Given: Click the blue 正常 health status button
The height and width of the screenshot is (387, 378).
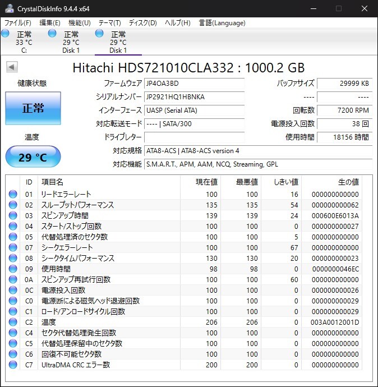Looking at the screenshot, I should pyautogui.click(x=33, y=108).
